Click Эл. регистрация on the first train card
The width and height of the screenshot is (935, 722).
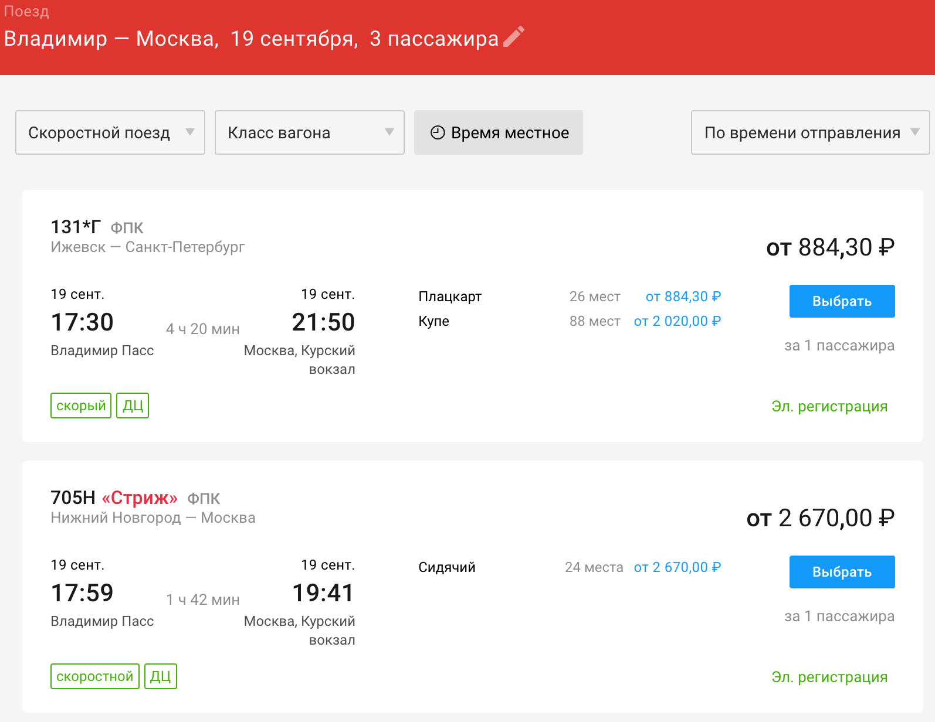(x=829, y=406)
